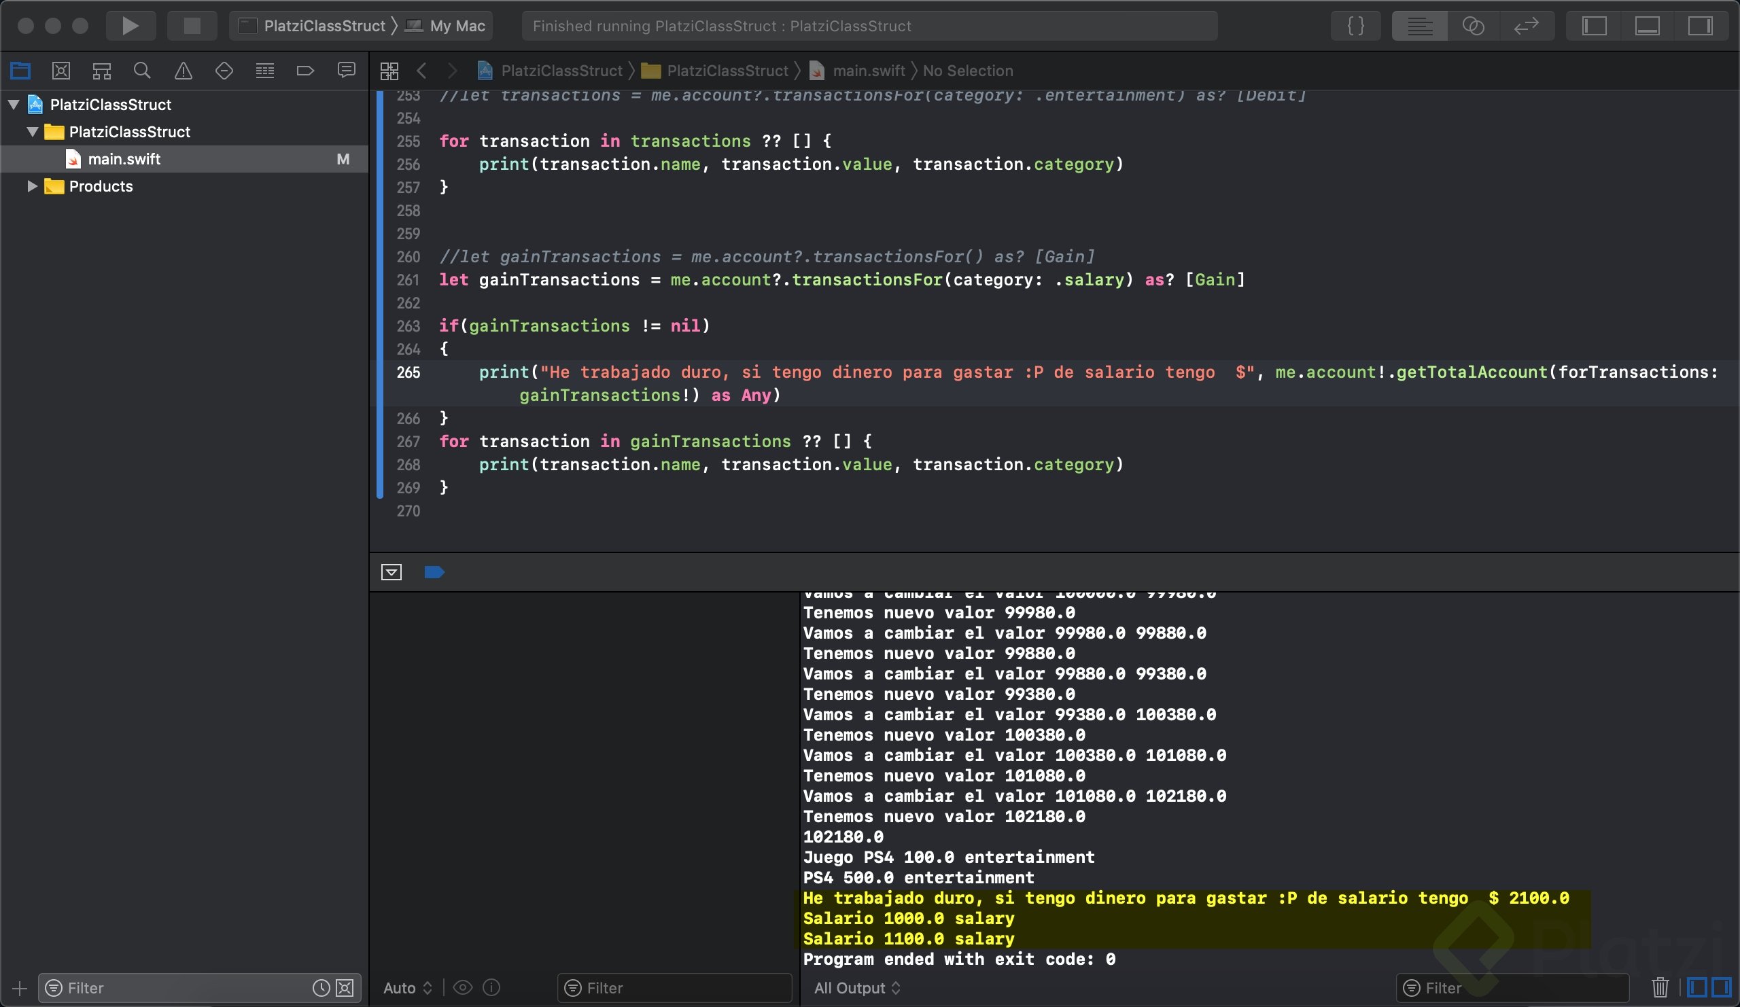Viewport: 1740px width, 1007px height.
Task: Open the Breakpoint navigator icon
Action: pyautogui.click(x=305, y=71)
